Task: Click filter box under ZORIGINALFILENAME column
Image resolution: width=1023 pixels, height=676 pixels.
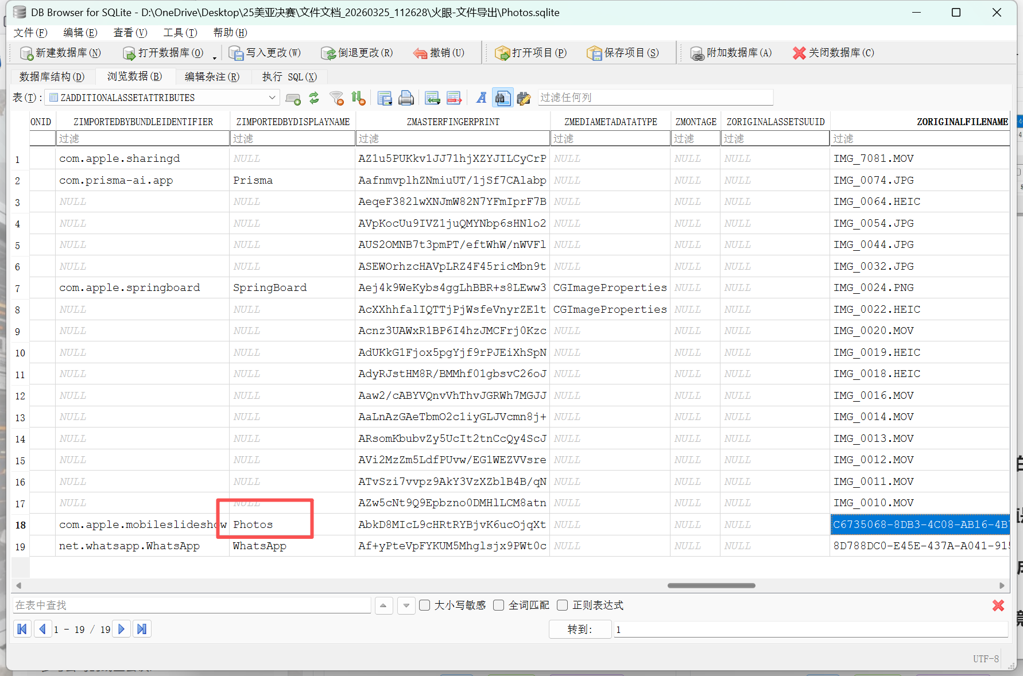Action: (x=920, y=138)
